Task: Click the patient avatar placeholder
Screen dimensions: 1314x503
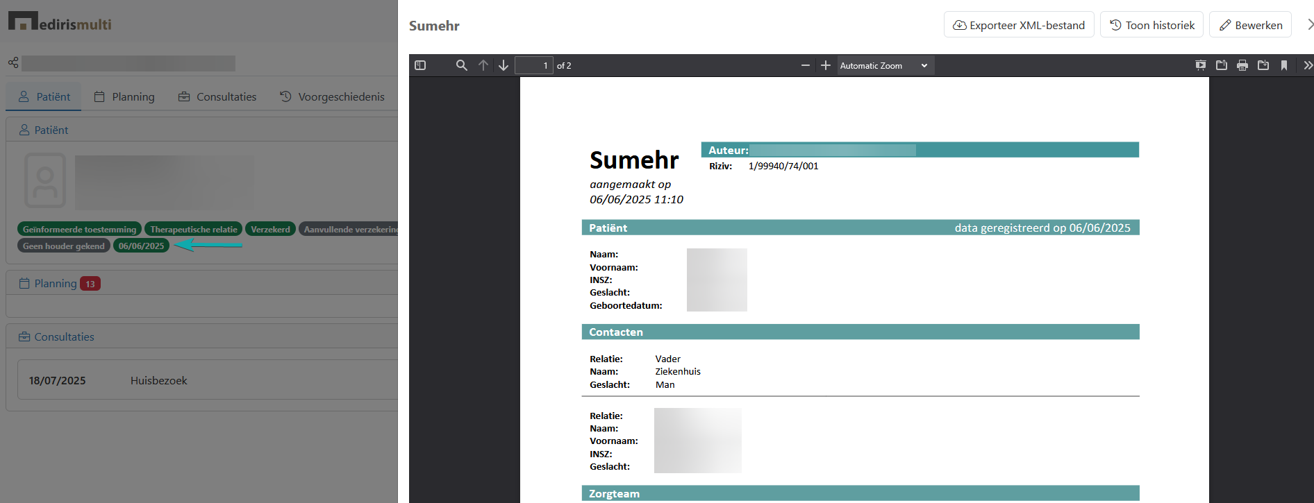Action: coord(45,181)
